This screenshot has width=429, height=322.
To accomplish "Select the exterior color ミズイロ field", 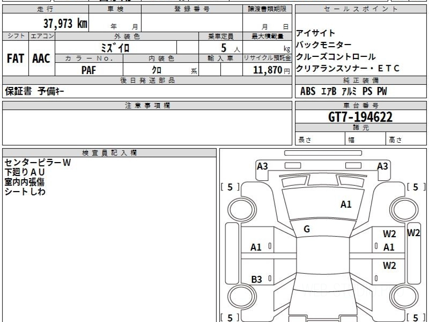I will pos(115,48).
